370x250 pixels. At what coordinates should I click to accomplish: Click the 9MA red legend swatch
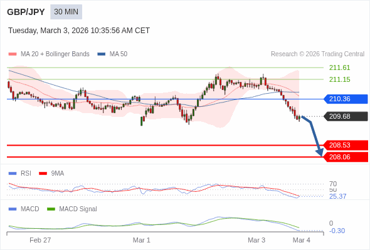tap(43, 174)
